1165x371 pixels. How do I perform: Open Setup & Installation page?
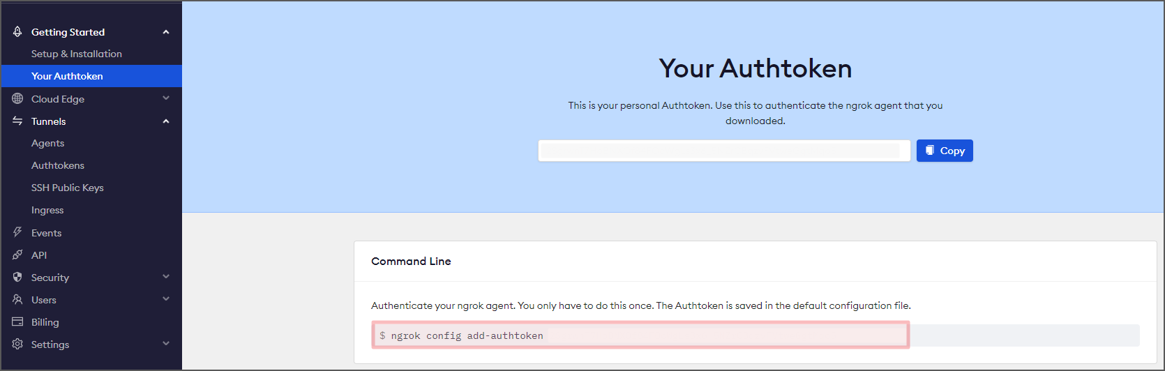click(77, 54)
